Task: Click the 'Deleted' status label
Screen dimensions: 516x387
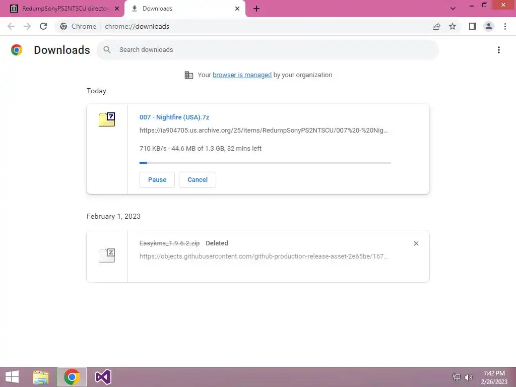Action: (x=217, y=243)
